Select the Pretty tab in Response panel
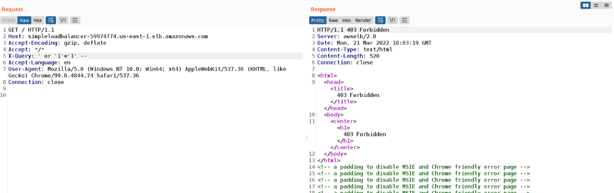614x193 pixels. click(x=318, y=20)
